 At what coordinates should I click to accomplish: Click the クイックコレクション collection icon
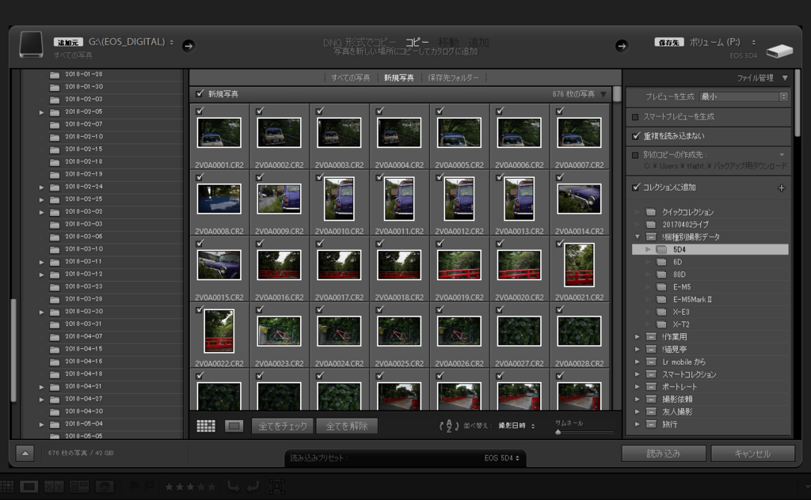(x=651, y=212)
